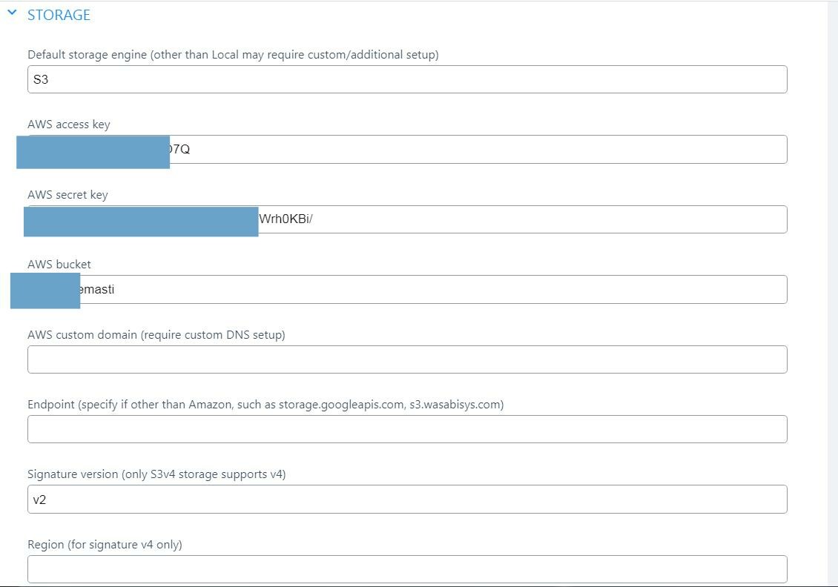Viewport: 838px width, 587px height.
Task: Click the Endpoint label mentioning s3.wasabisys.com
Action: [265, 405]
